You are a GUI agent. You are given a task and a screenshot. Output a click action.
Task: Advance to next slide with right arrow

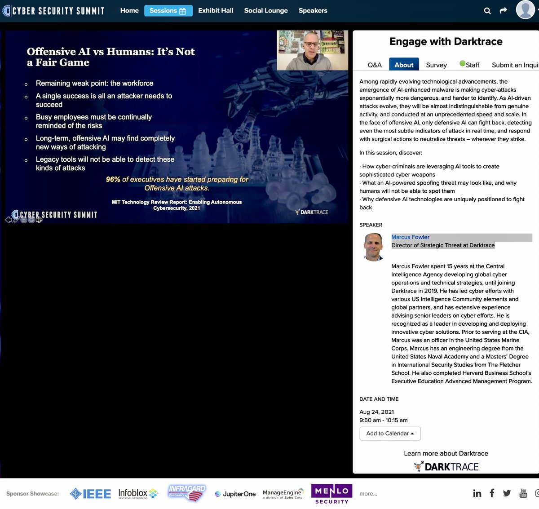39,220
